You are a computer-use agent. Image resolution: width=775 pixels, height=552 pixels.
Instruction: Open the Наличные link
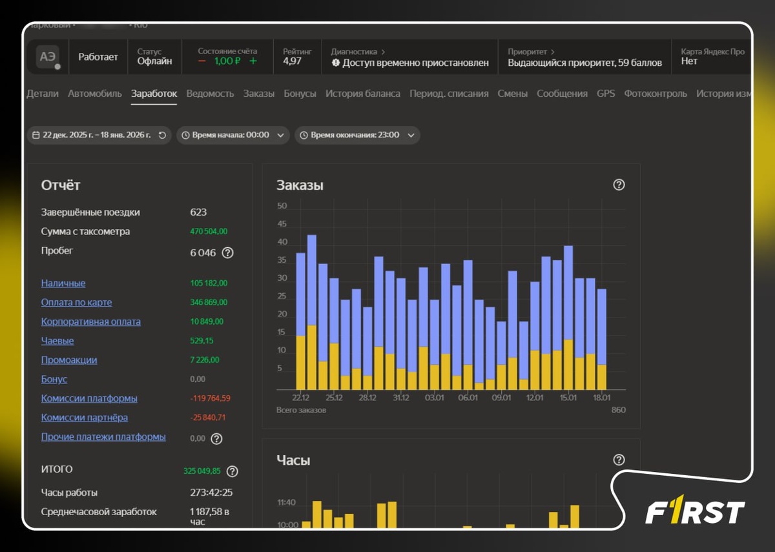[63, 283]
